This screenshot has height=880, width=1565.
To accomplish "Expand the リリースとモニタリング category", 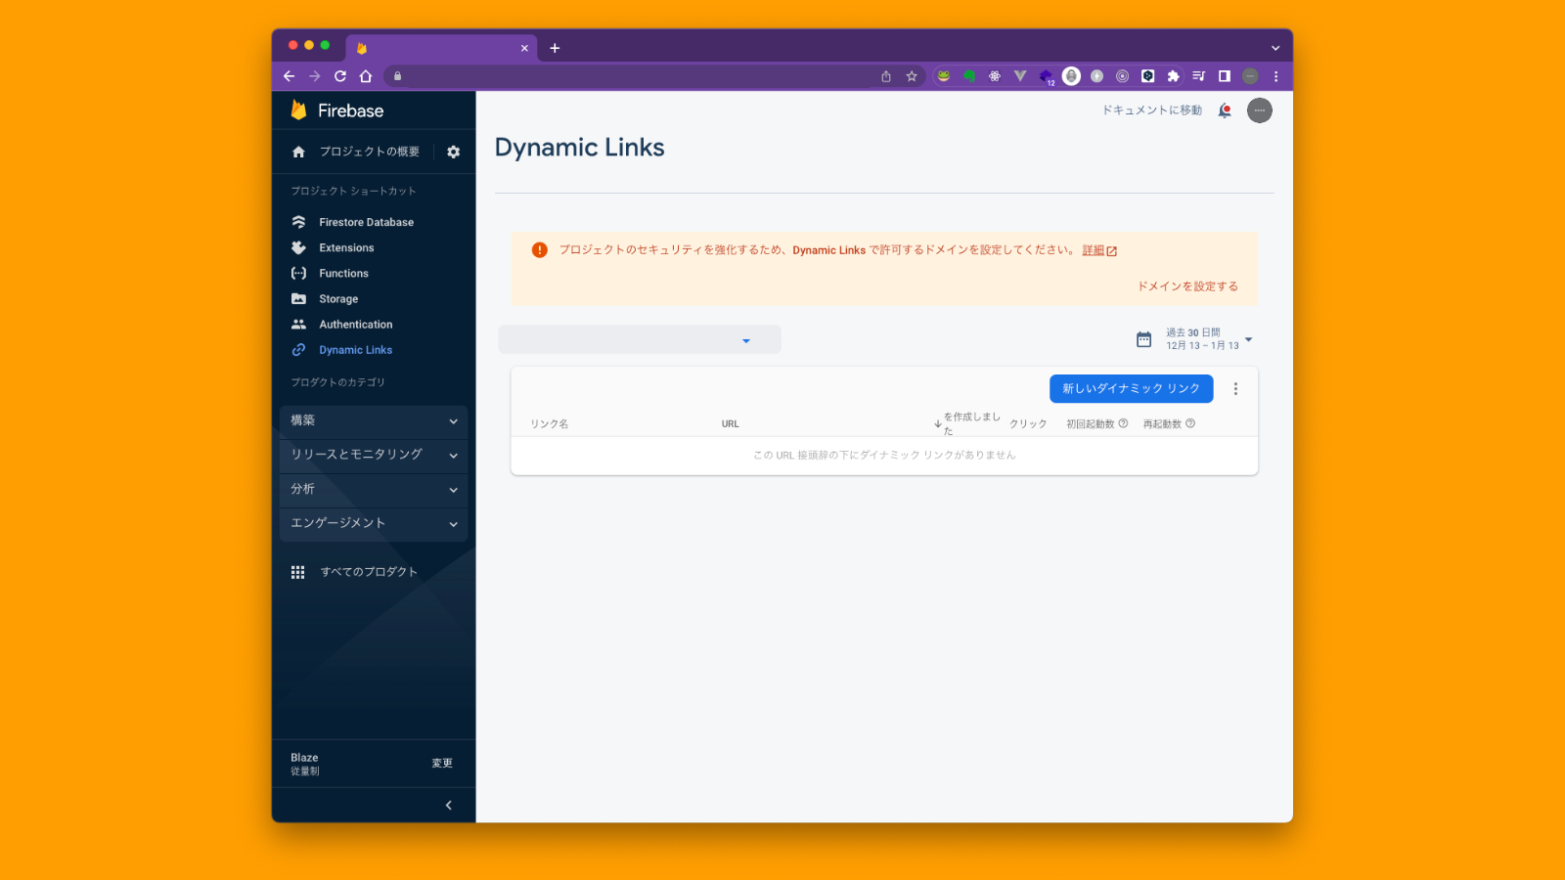I will [374, 456].
